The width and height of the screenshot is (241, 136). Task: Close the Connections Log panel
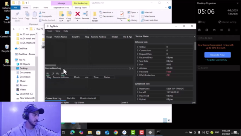tap(133, 68)
